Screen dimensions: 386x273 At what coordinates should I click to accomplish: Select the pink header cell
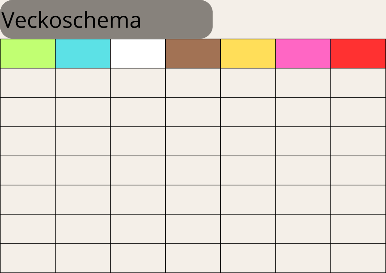coord(303,54)
